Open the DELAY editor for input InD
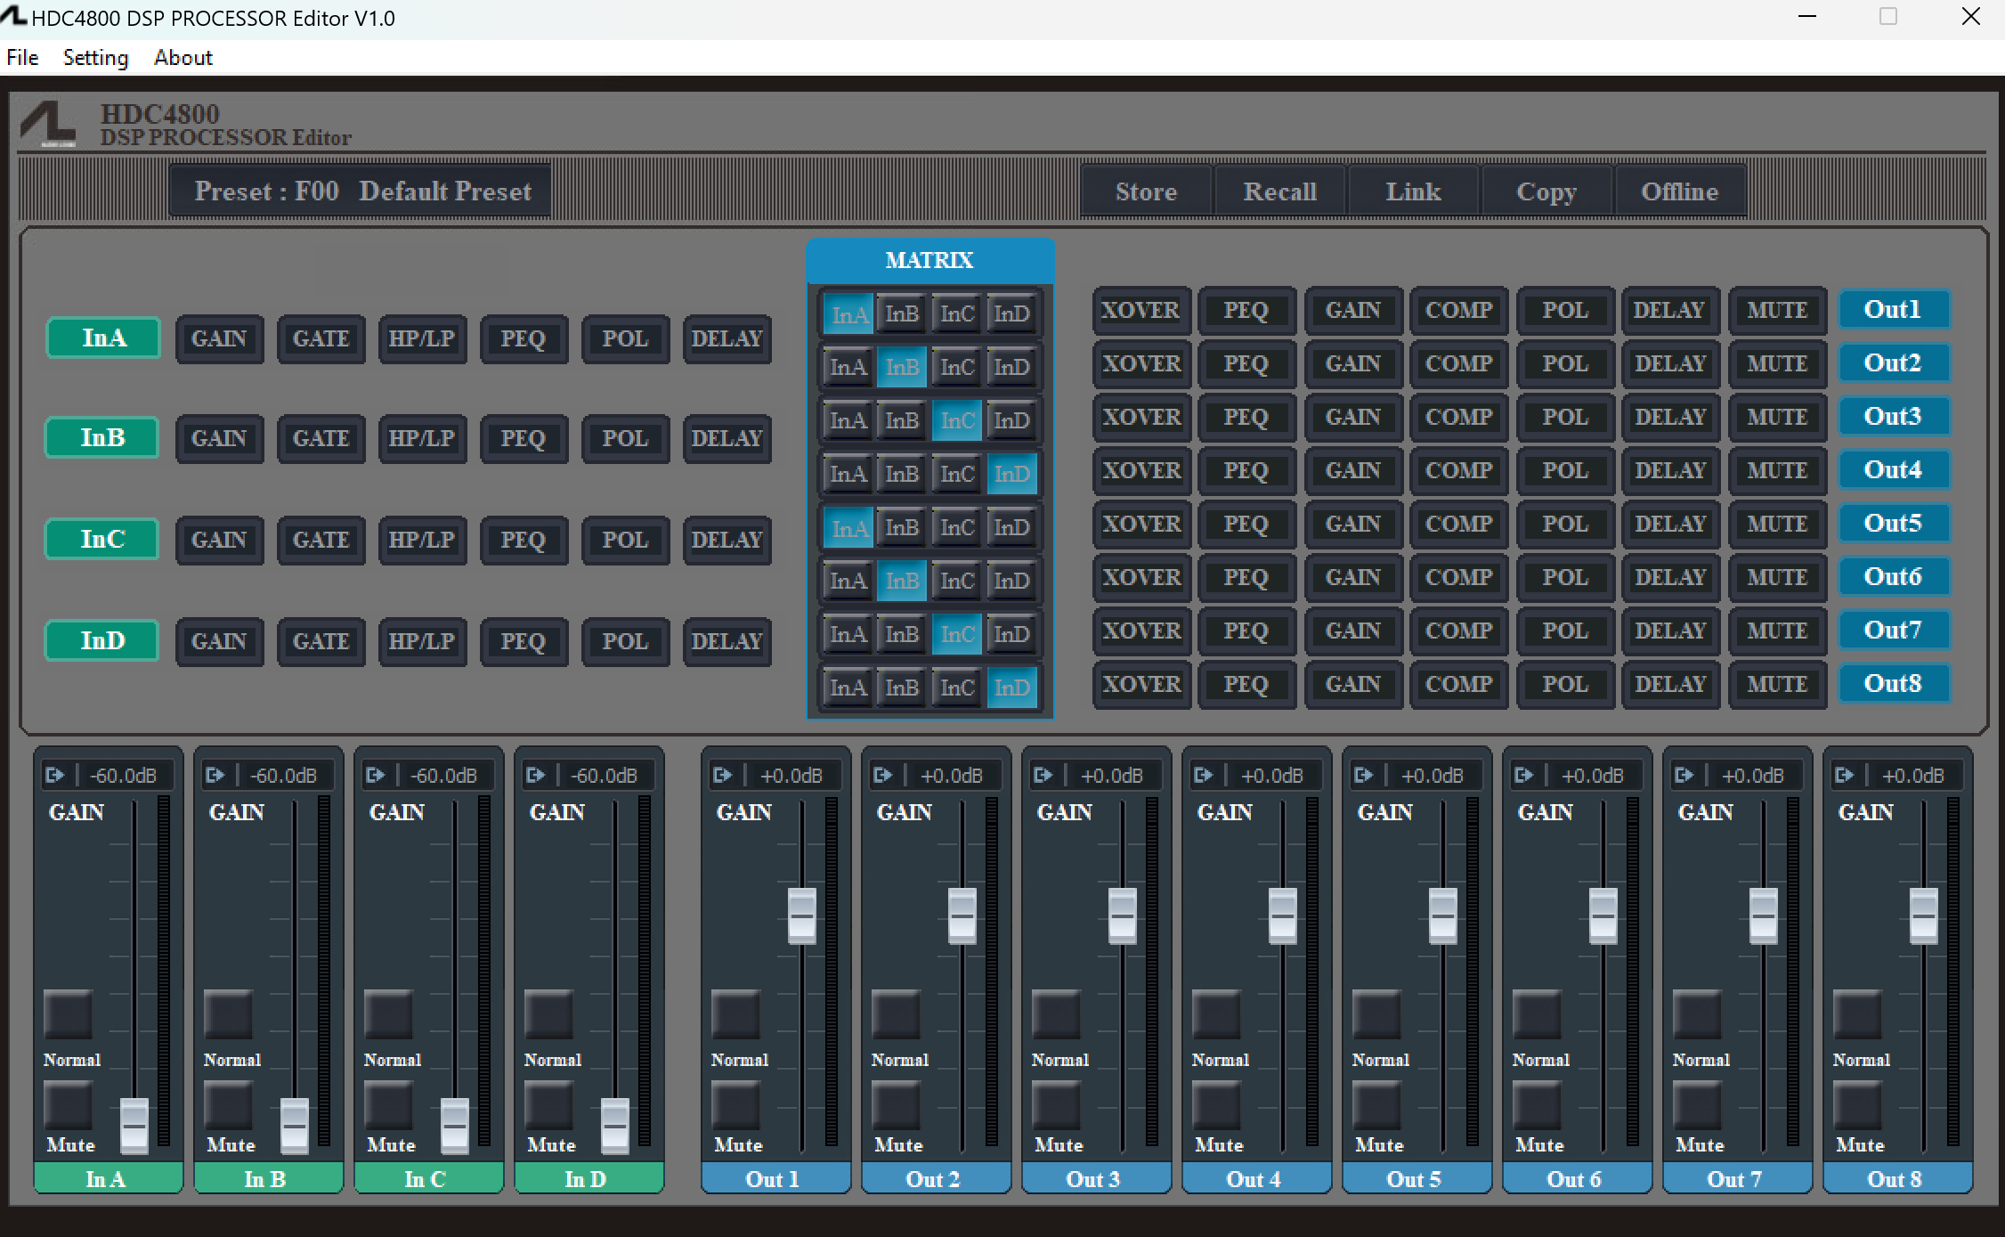 point(727,641)
